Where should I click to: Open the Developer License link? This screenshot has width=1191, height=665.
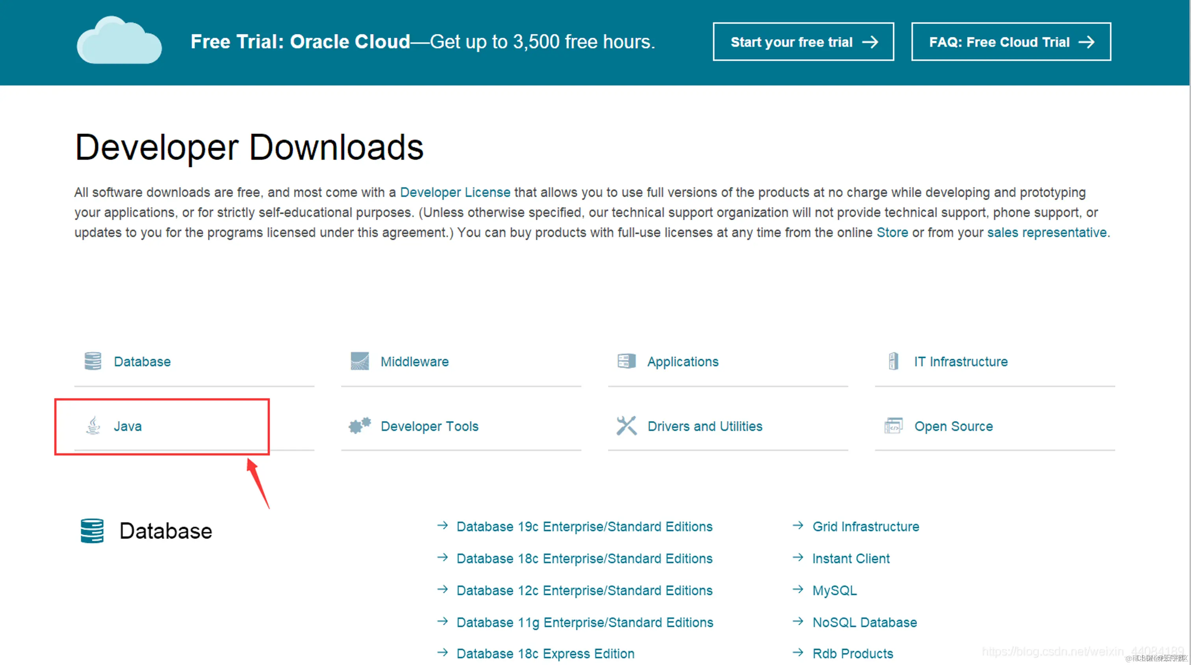455,192
